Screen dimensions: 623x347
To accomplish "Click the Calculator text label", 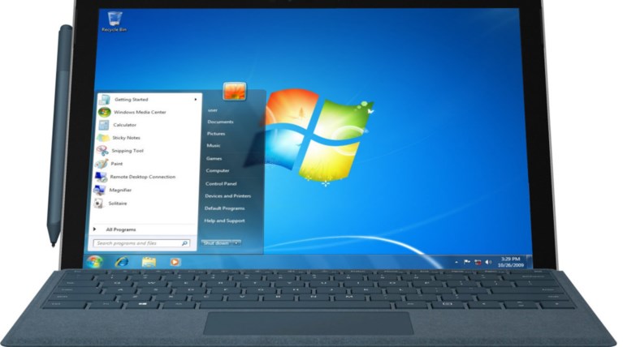I will click(125, 125).
